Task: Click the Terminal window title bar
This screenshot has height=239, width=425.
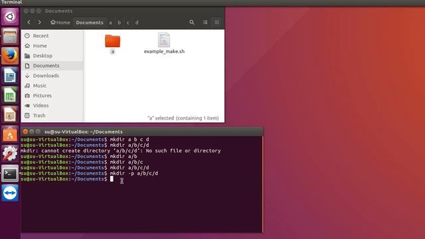Action: click(x=141, y=131)
